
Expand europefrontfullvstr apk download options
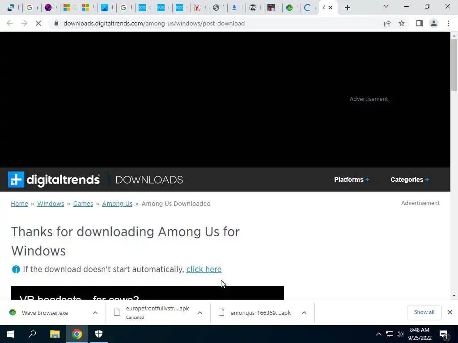pos(200,313)
